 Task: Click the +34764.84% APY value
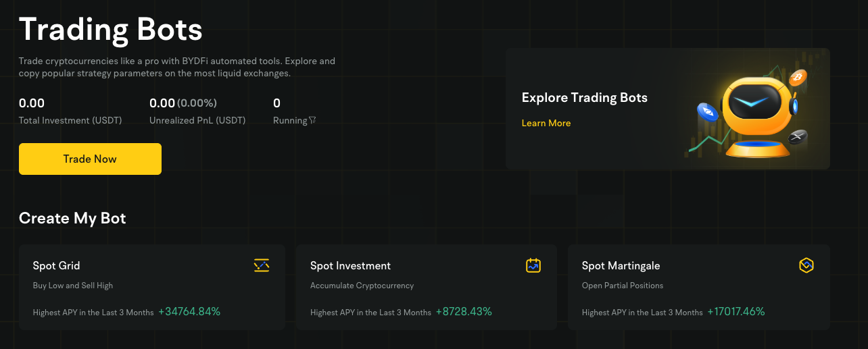[189, 311]
